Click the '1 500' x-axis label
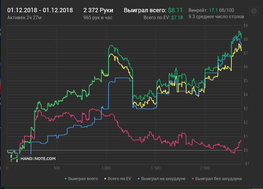 click(x=156, y=168)
